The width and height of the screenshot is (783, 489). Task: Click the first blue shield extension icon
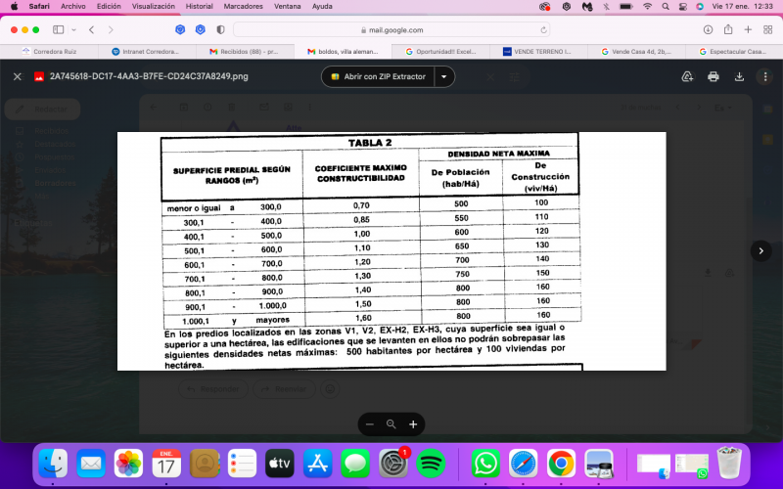click(180, 30)
